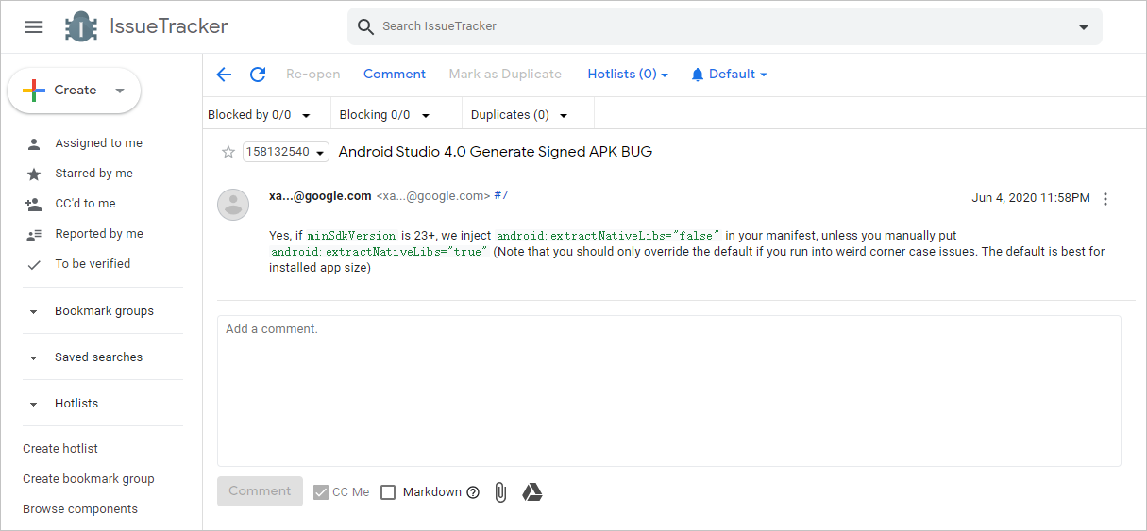This screenshot has height=531, width=1147.
Task: Click Create bookmark group link
Action: (89, 479)
